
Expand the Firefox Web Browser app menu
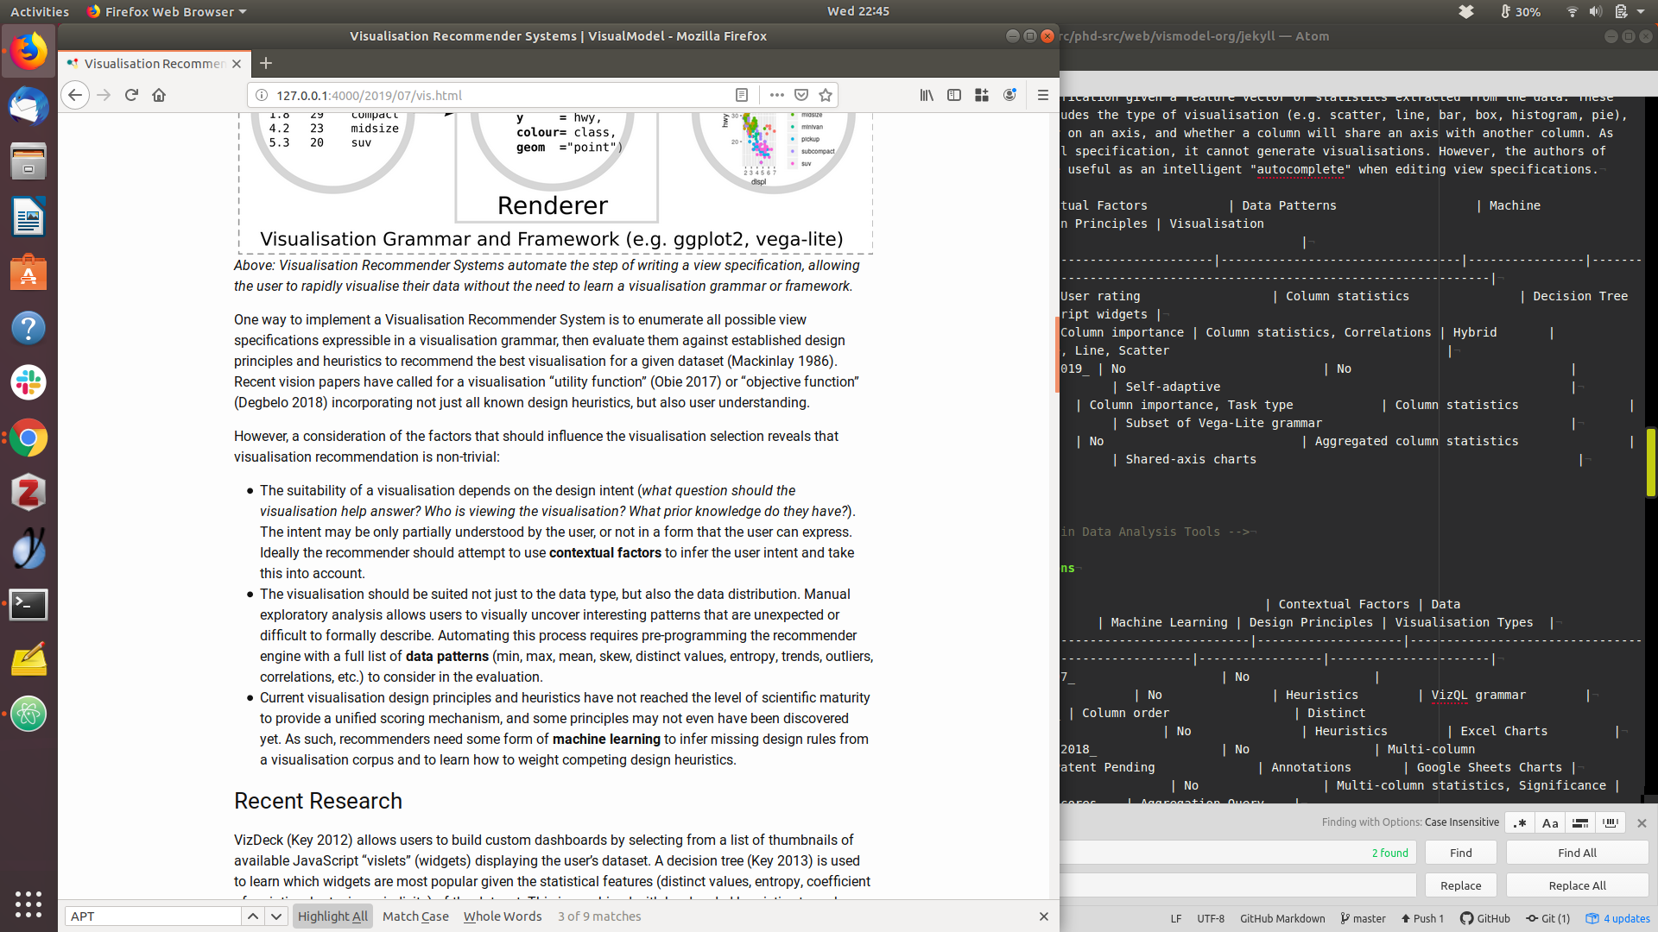coord(167,11)
